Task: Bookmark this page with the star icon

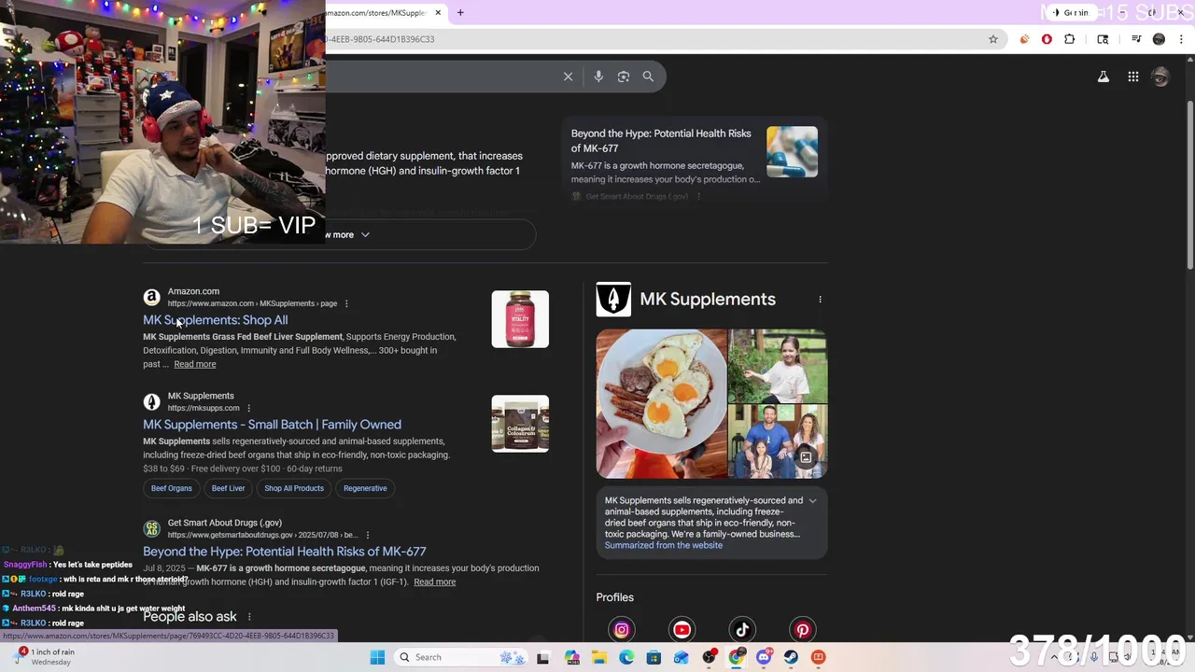Action: [x=993, y=39]
